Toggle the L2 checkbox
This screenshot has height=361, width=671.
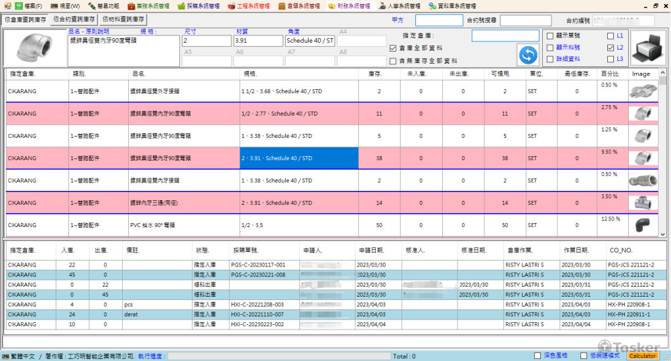click(610, 48)
